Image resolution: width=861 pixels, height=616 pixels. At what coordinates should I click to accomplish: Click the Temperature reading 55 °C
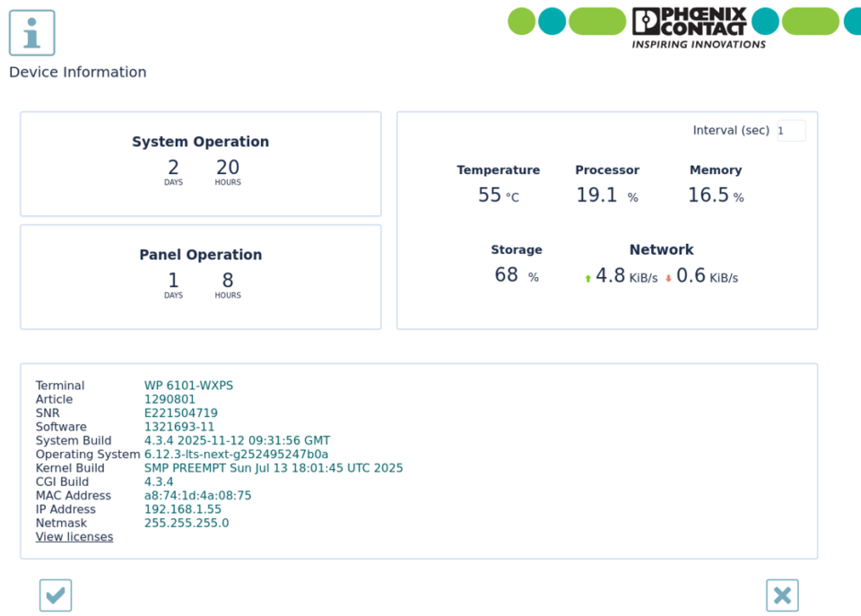tap(498, 195)
